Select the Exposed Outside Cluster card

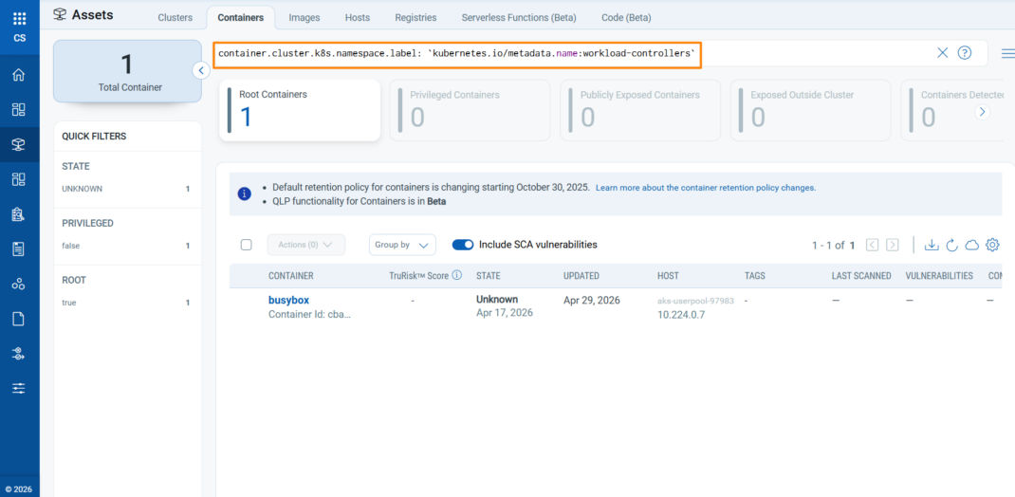810,110
